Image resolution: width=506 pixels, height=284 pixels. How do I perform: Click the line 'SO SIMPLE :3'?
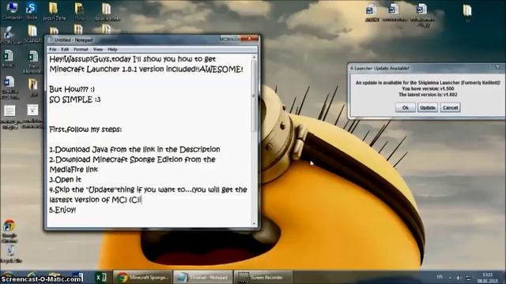[75, 99]
